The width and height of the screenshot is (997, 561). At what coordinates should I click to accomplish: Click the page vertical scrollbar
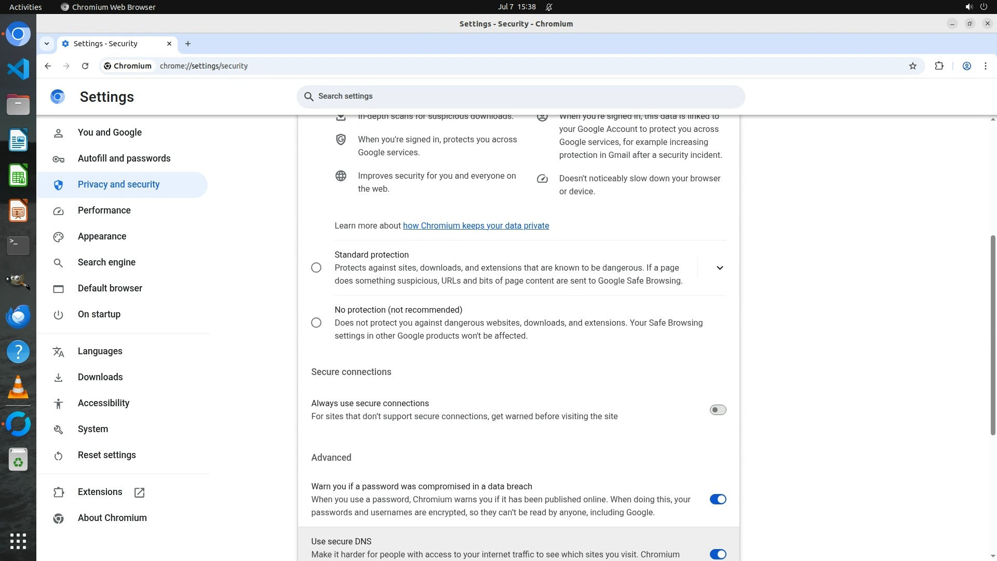992,335
